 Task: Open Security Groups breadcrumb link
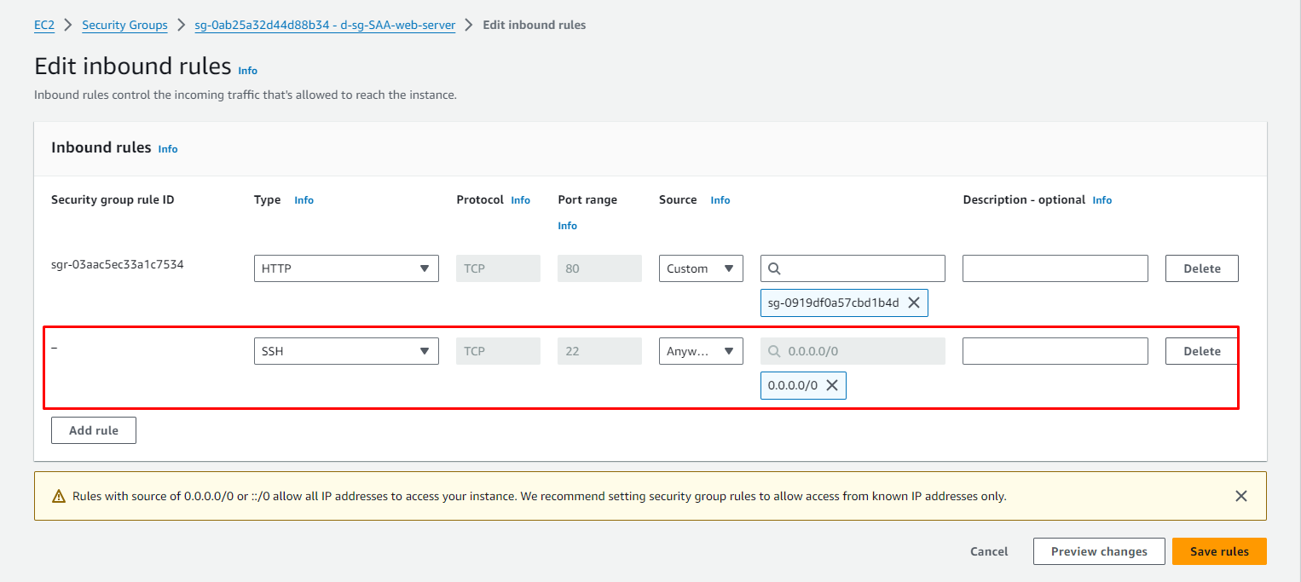(124, 25)
